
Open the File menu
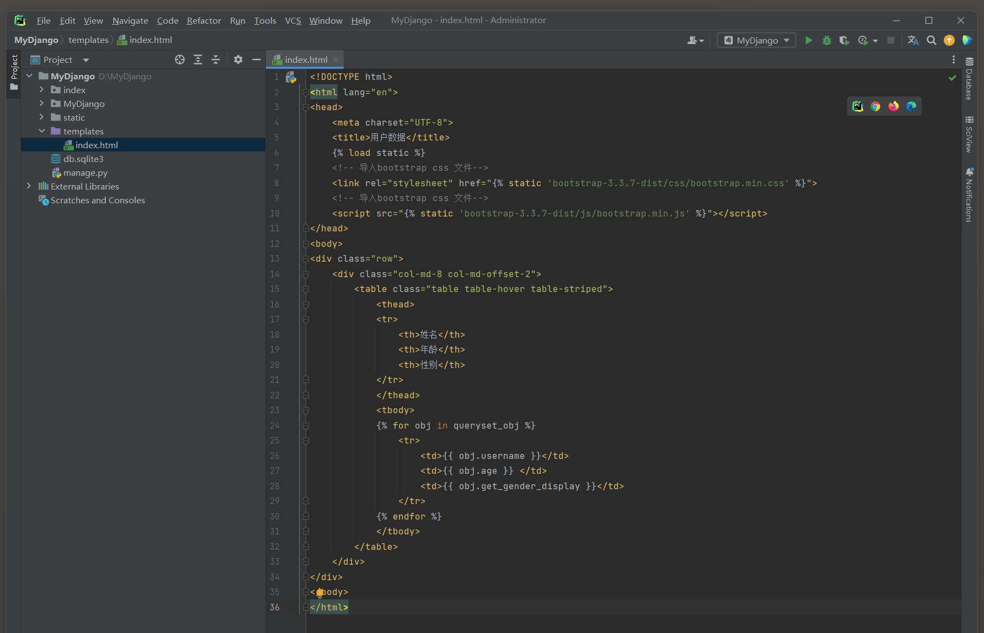[x=44, y=20]
